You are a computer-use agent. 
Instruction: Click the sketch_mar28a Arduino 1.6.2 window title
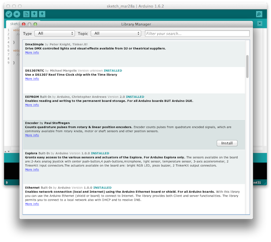pyautogui.click(x=135, y=6)
